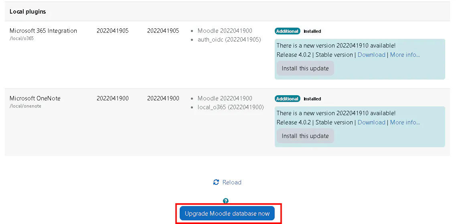Viewport: 456px width, 224px height.
Task: Open Download link for Microsoft 365 Integration
Action: (x=371, y=54)
